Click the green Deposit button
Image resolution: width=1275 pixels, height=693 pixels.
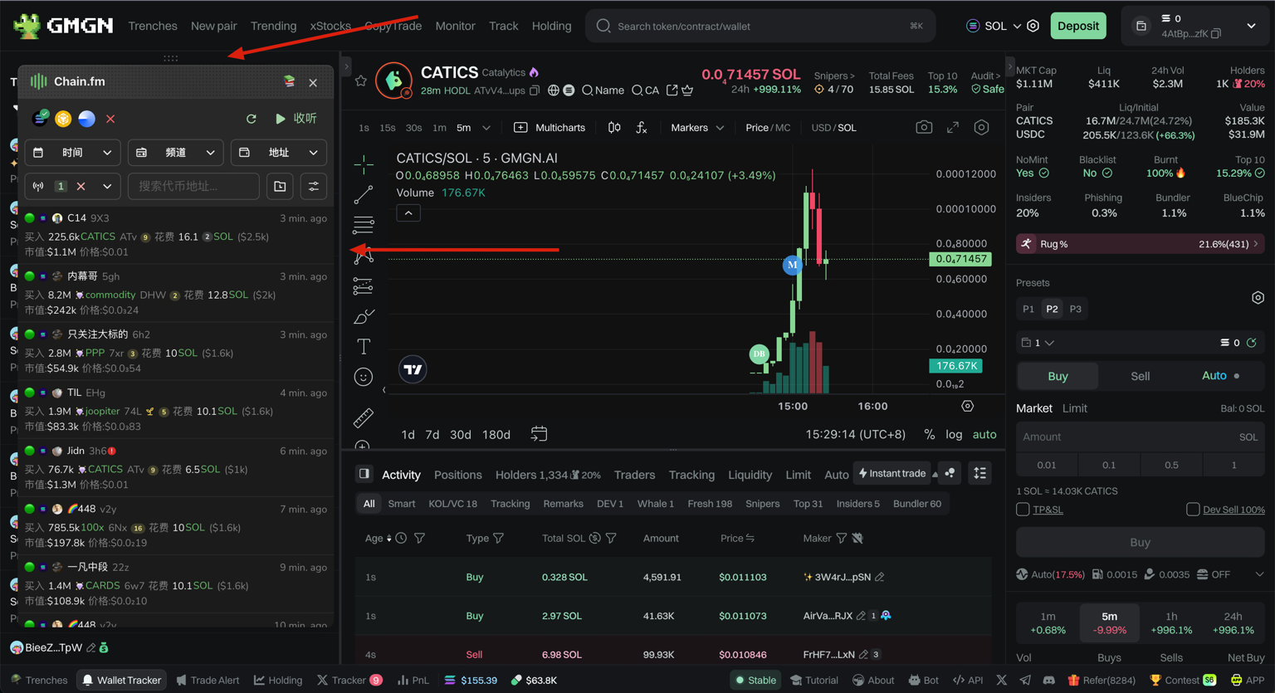(1077, 26)
